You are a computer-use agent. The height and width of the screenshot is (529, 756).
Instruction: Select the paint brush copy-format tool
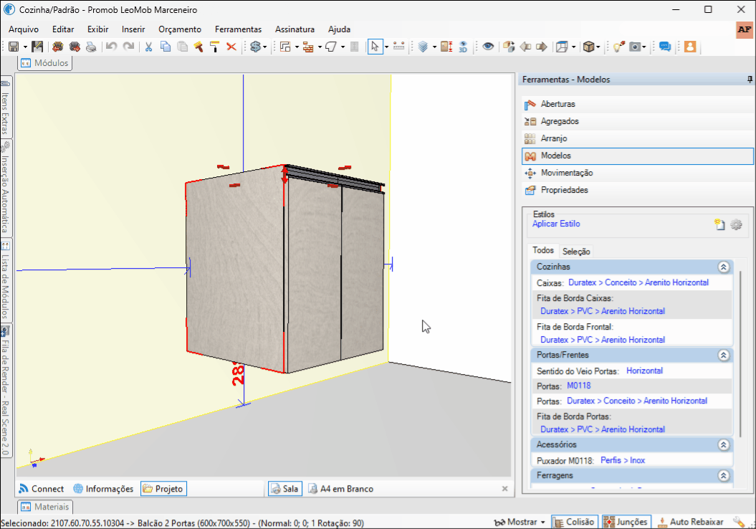point(198,47)
